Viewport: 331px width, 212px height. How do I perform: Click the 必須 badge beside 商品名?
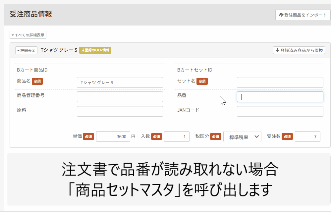[x=37, y=81]
